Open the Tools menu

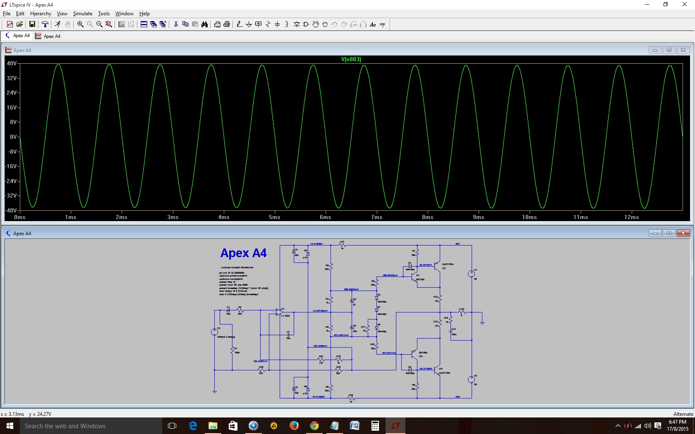click(x=104, y=14)
